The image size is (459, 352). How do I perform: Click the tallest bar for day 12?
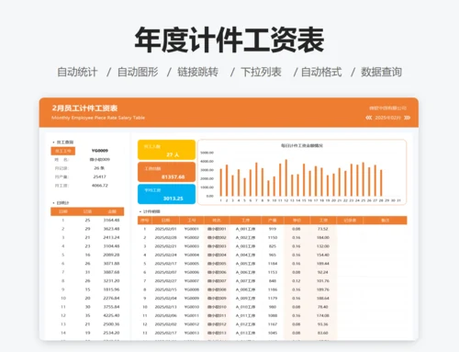click(x=286, y=177)
